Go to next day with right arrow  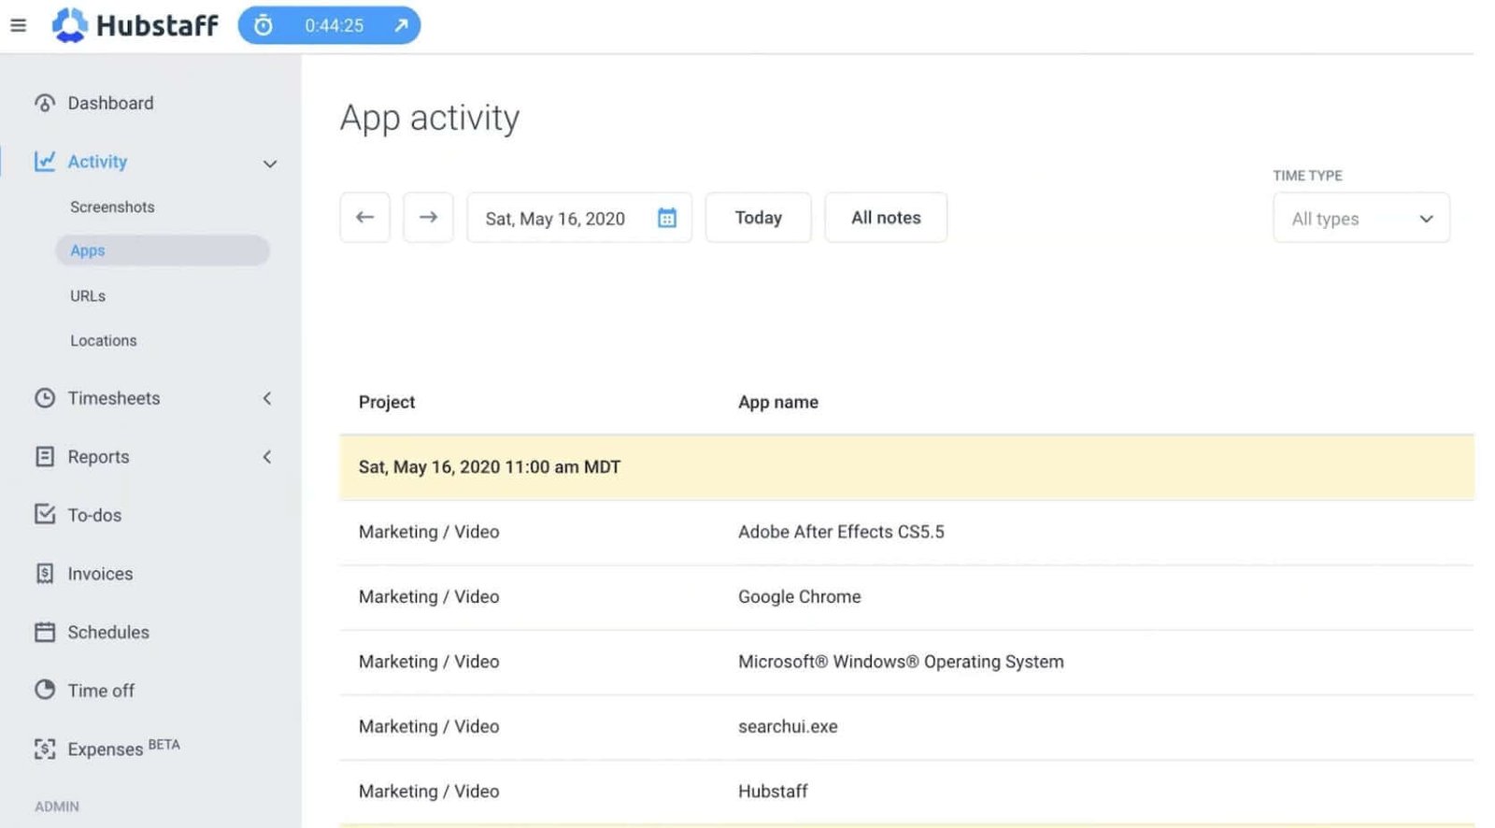(428, 218)
